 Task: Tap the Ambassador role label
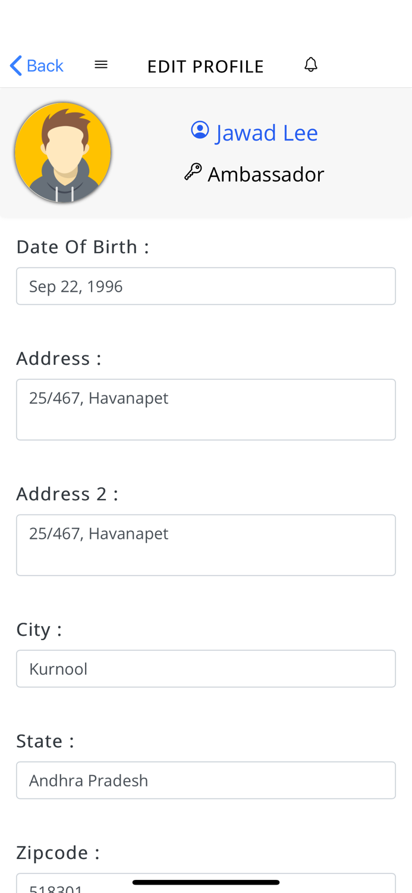coord(266,174)
